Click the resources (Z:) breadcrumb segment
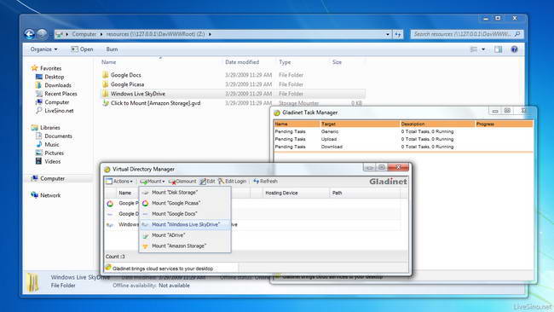This screenshot has height=312, width=554. [155, 34]
